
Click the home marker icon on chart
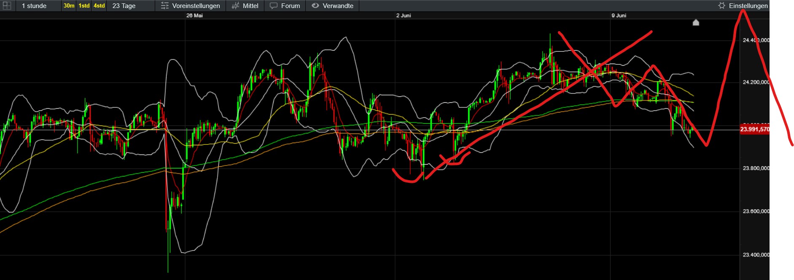point(696,22)
